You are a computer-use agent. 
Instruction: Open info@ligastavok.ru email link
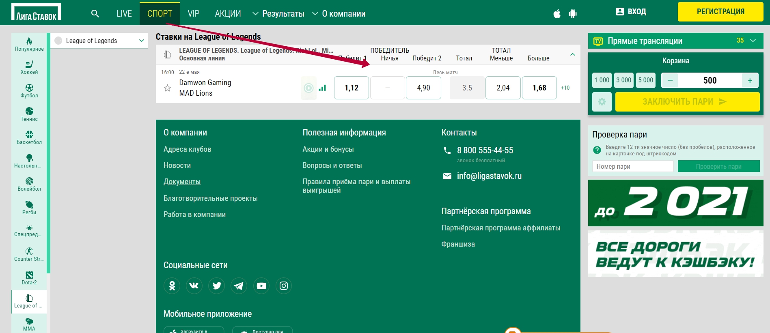pyautogui.click(x=489, y=176)
